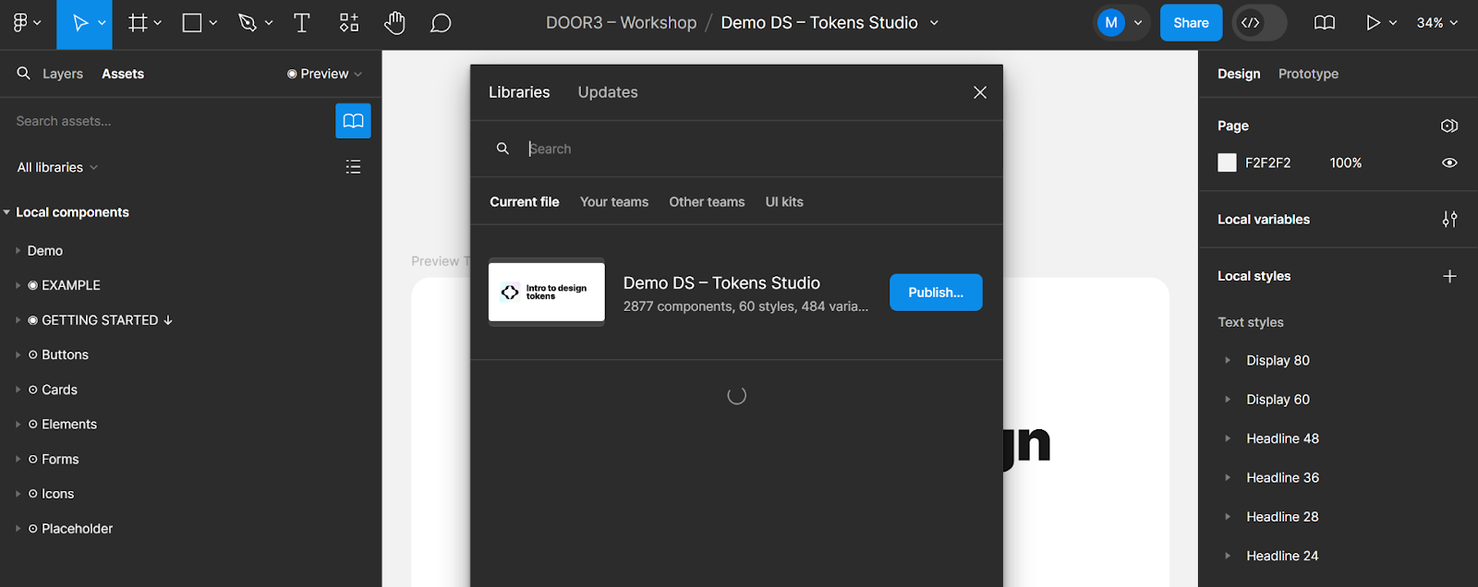The height and width of the screenshot is (587, 1478).
Task: Select the Design tab
Action: click(x=1239, y=74)
